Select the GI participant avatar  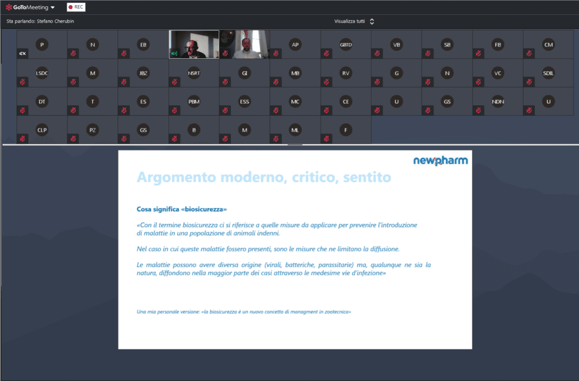[x=244, y=73]
